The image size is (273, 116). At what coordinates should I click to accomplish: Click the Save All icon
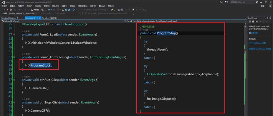(x=69, y=10)
